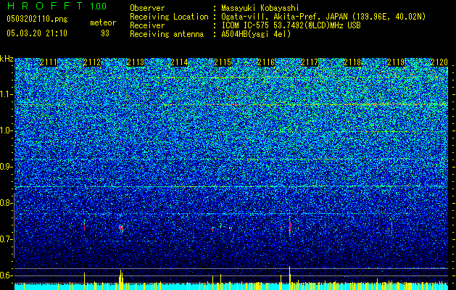Screen dimensions: 456x290
Task: Click the Observer label
Action: tap(147, 8)
